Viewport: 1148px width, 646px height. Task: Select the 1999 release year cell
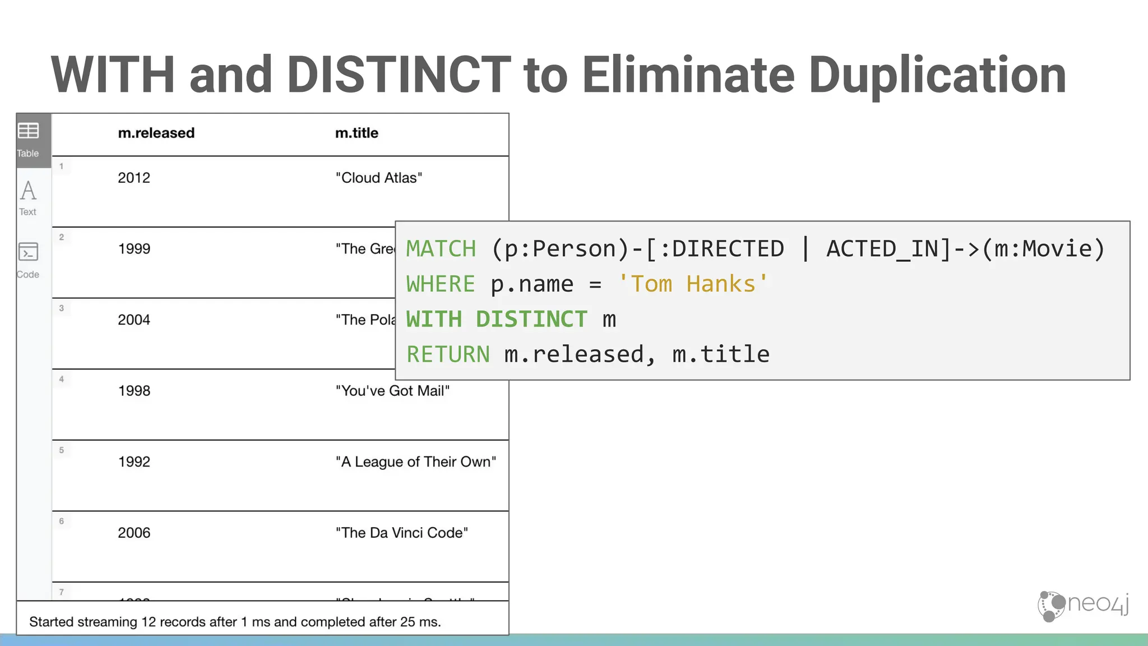(134, 249)
